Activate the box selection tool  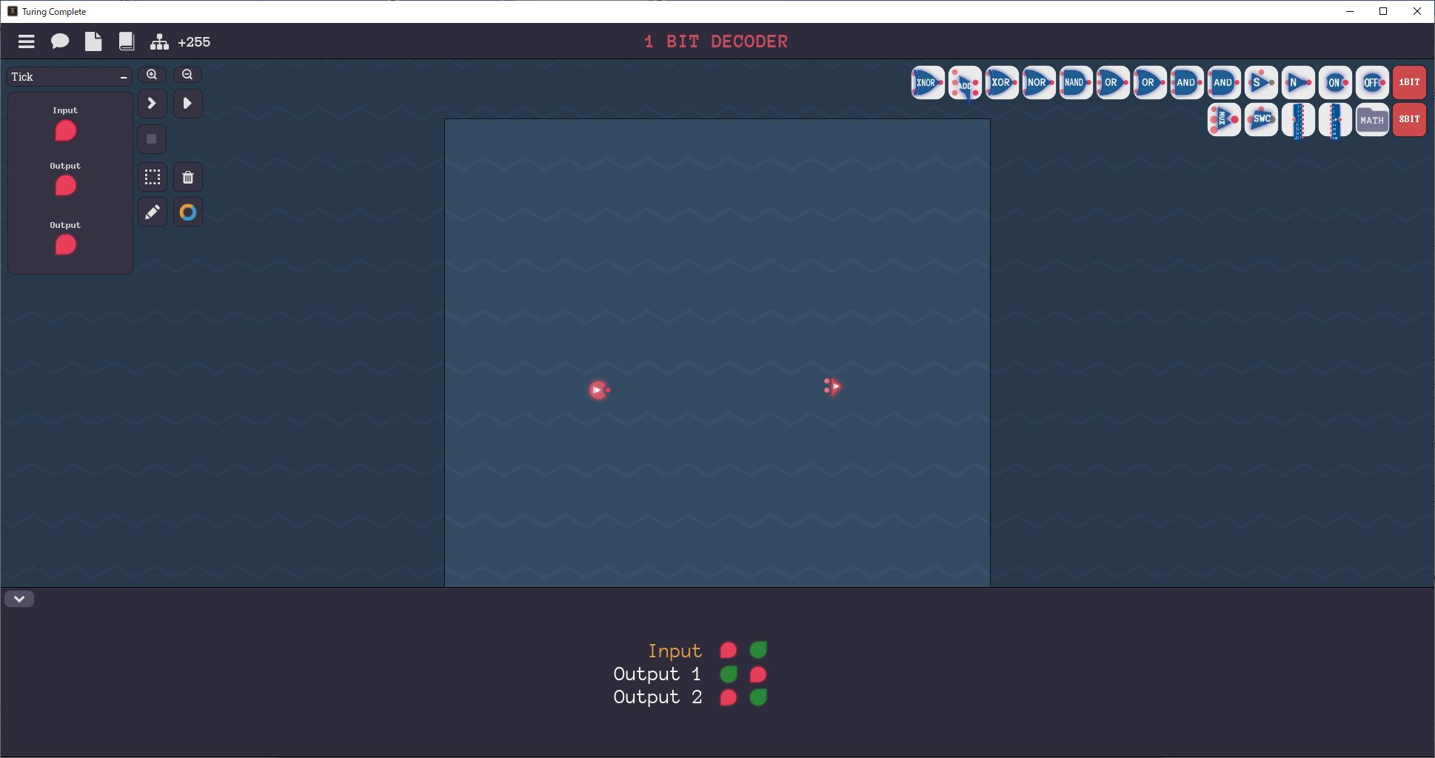coord(152,177)
